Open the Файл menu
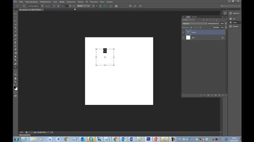The width and height of the screenshot is (254, 142). (21, 2)
